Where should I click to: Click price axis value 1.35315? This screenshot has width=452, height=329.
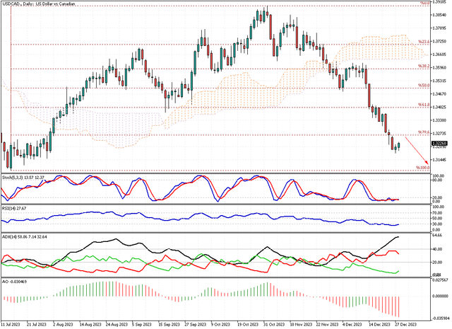[439, 81]
